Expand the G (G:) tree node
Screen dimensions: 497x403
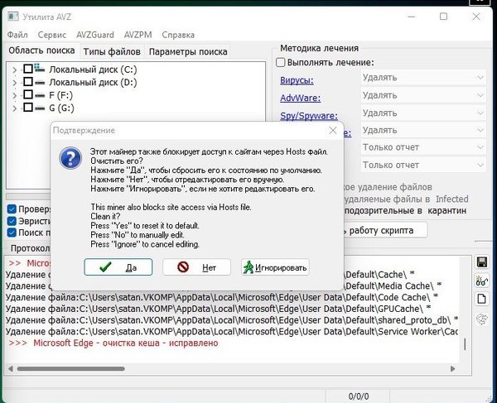pos(15,108)
